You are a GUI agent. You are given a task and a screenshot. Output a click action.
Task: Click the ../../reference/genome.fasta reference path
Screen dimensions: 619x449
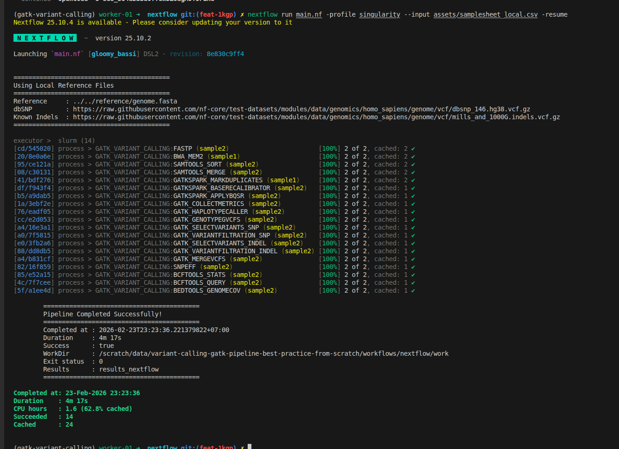pyautogui.click(x=125, y=102)
